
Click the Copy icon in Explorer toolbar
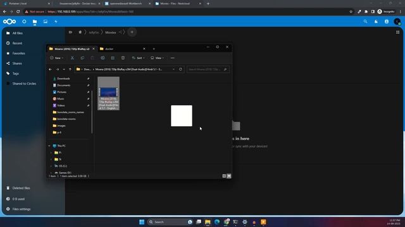82,58
